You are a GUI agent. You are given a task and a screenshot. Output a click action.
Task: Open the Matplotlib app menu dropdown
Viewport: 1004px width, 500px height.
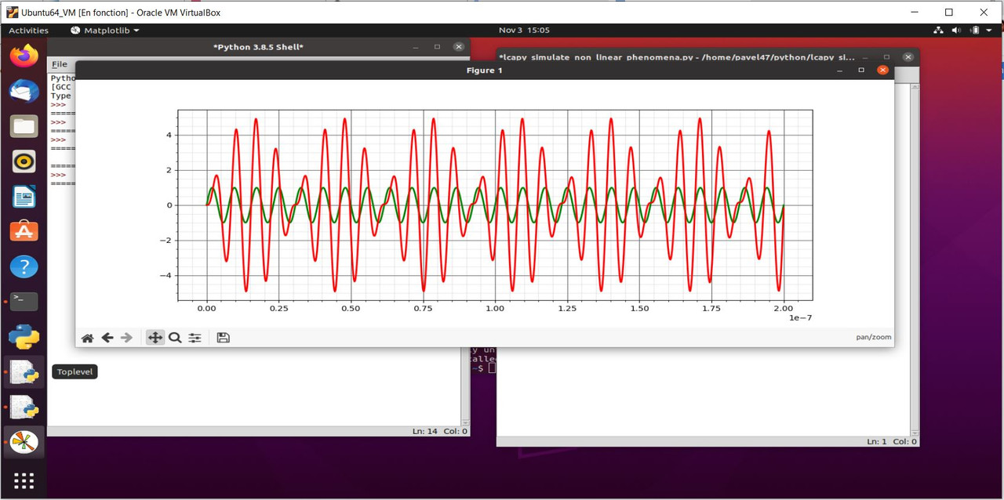[105, 31]
